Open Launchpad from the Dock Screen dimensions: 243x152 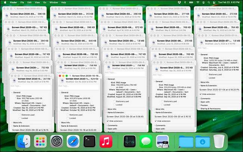(x=41, y=142)
